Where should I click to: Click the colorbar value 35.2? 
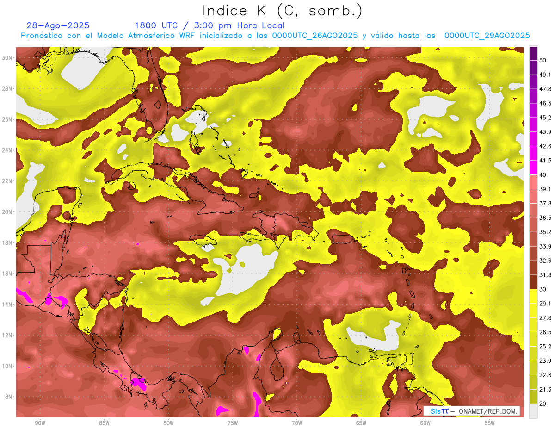545,232
